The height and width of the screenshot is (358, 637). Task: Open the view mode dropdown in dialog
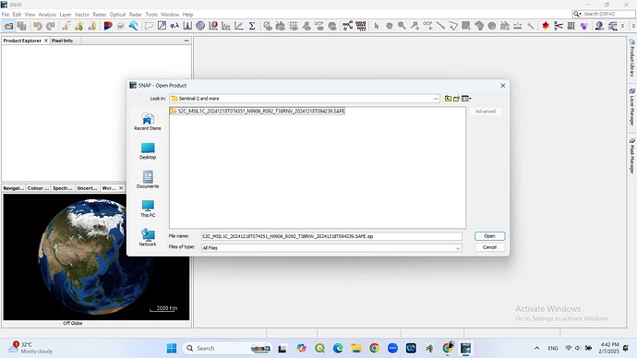pyautogui.click(x=466, y=99)
